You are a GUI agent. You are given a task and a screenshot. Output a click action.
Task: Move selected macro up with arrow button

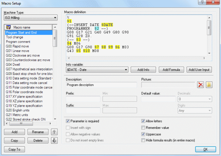pos(54,132)
